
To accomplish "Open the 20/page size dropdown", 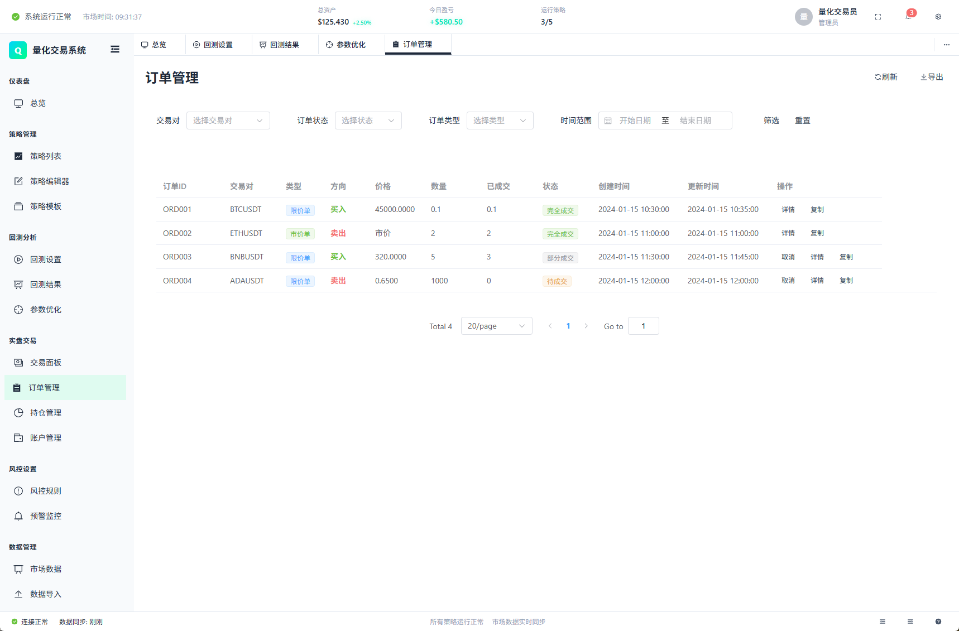I will 497,326.
